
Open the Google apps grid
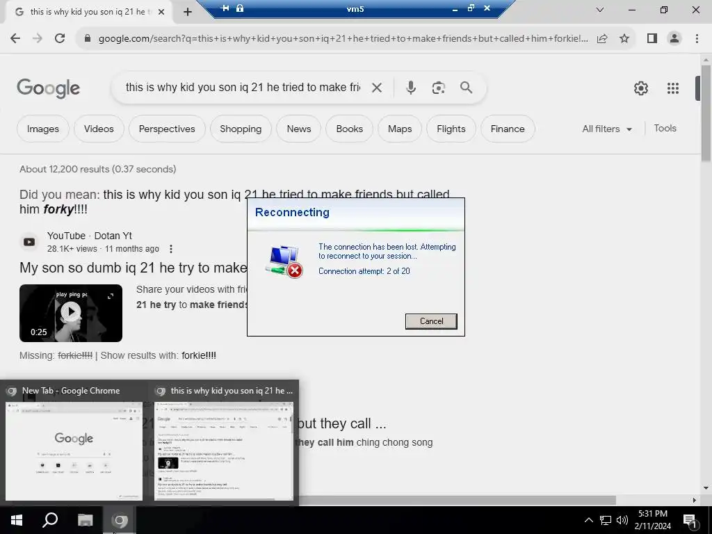[673, 88]
